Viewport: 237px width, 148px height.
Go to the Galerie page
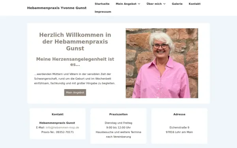point(177,4)
